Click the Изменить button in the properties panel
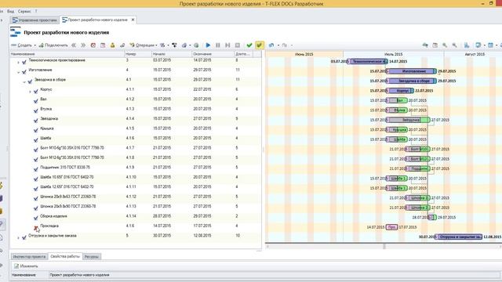 pos(26,266)
